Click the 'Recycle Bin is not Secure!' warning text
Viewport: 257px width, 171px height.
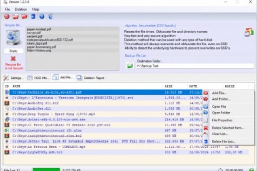click(x=14, y=66)
